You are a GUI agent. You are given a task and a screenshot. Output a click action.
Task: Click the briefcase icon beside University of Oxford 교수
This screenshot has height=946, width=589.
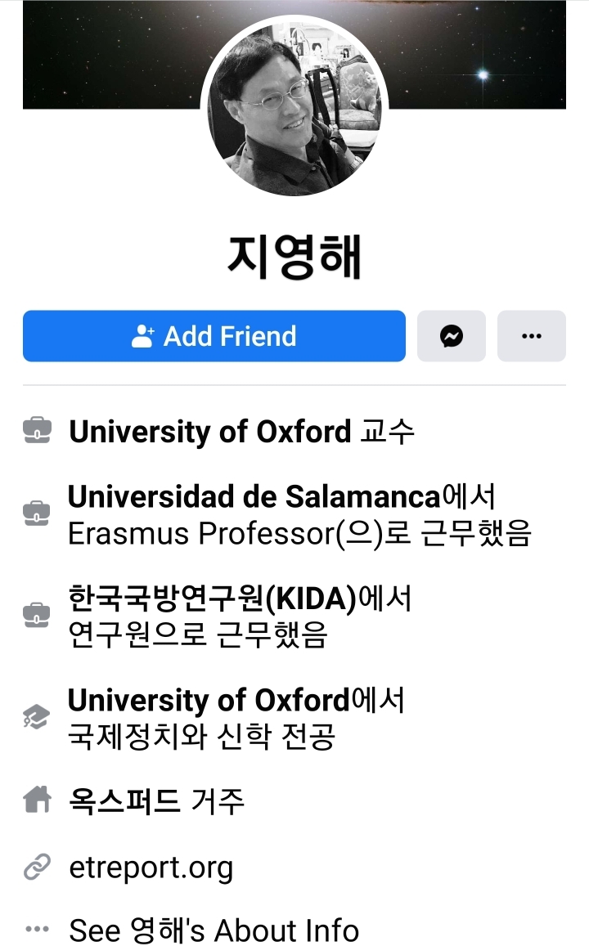click(38, 431)
